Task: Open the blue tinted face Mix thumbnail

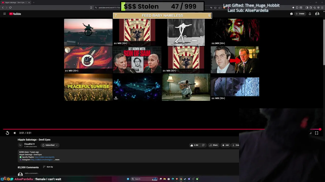Action: [x=235, y=87]
